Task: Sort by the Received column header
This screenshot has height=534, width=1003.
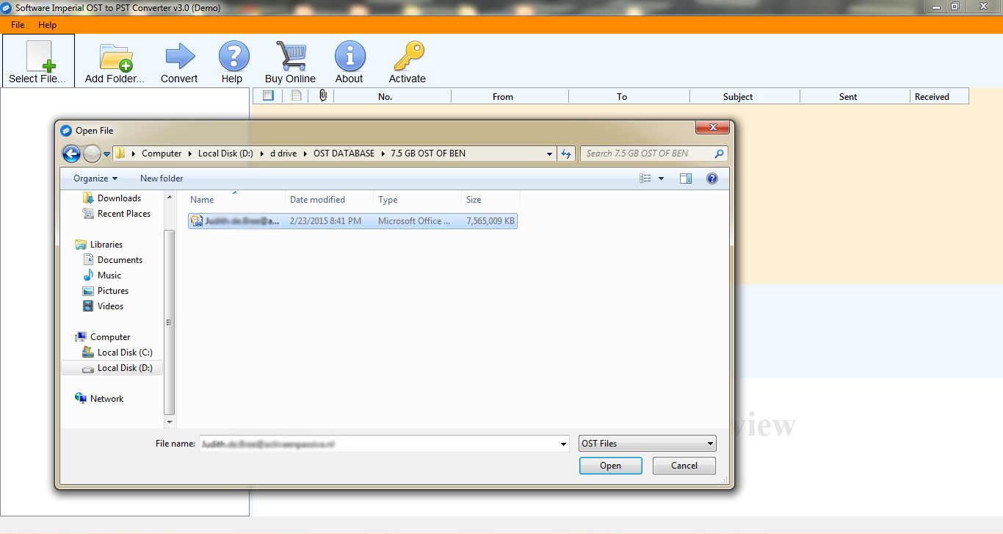Action: click(x=939, y=96)
